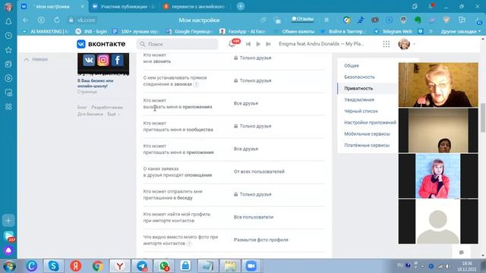Image resolution: width=486 pixels, height=273 pixels.
Task: Click the sidebar plus add button
Action: (x=8, y=221)
